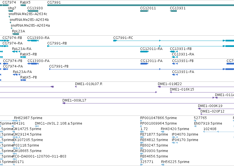Click the RE71877.5prime EST label
The width and height of the screenshot is (234, 166).
click(154, 135)
